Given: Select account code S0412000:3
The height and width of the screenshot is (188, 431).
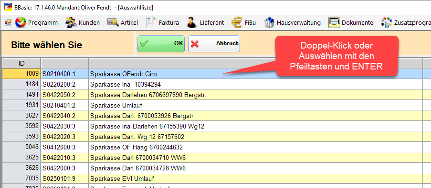Looking at the screenshot, I should coord(64,147).
